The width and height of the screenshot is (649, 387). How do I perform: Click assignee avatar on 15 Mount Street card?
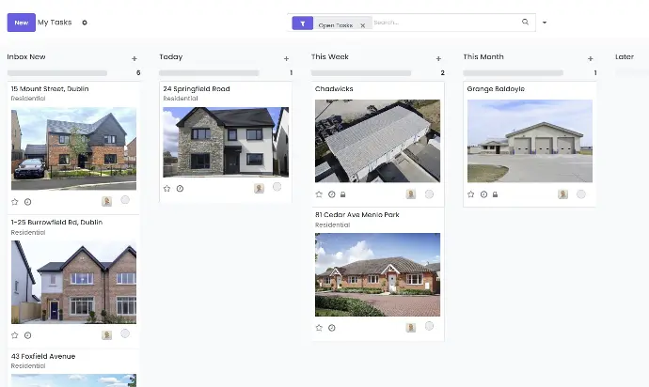(x=107, y=201)
